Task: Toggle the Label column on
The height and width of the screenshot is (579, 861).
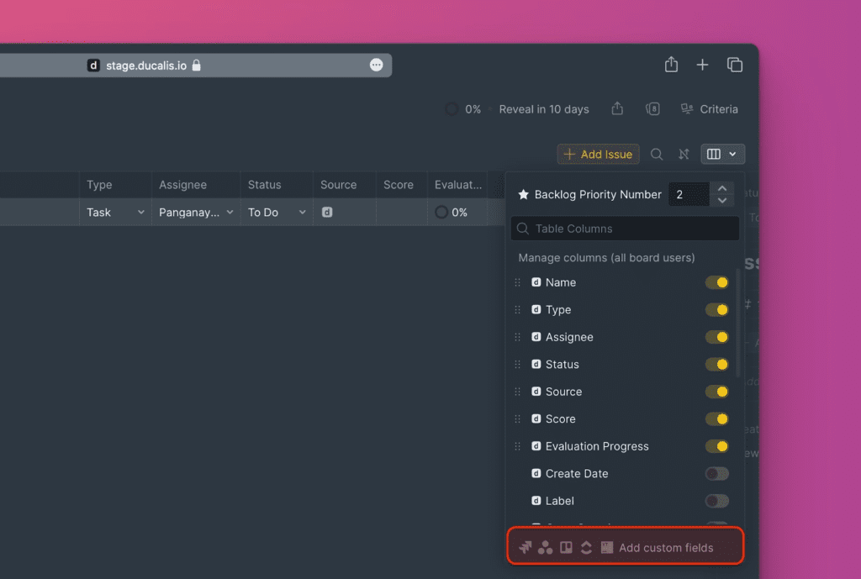Action: click(x=716, y=501)
